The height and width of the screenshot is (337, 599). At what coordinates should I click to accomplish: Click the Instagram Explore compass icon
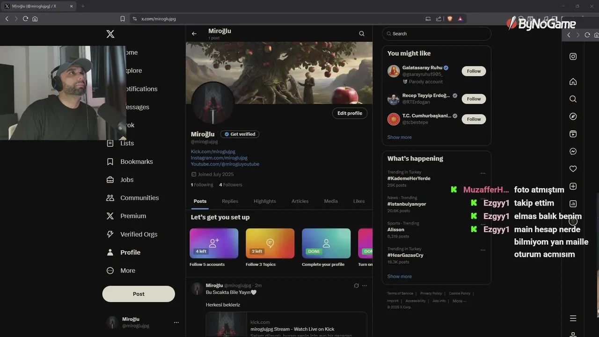(573, 117)
